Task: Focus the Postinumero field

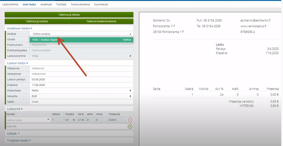Action: pos(81,45)
